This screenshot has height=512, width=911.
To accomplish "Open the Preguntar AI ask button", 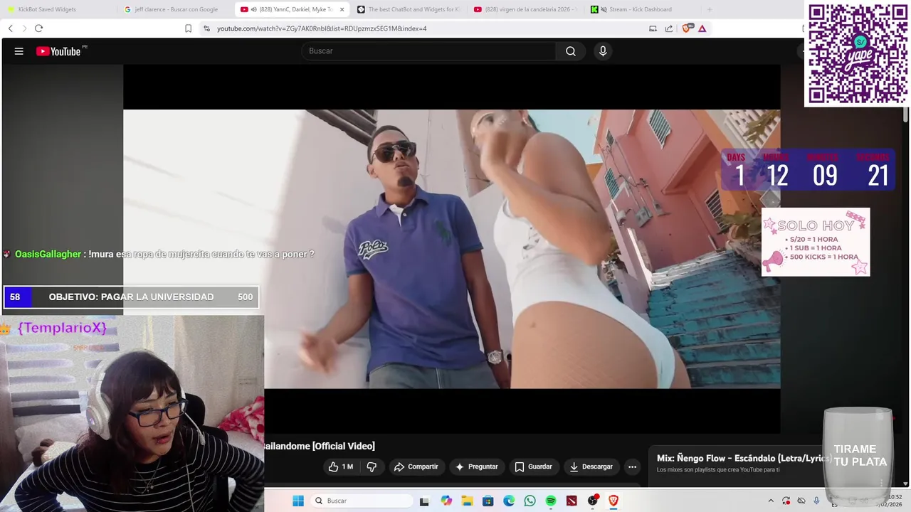I will click(x=476, y=466).
